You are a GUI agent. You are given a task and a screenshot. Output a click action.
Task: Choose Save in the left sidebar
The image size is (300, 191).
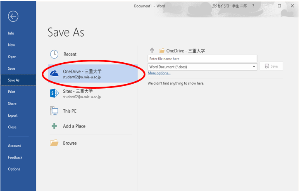pyautogui.click(x=12, y=68)
